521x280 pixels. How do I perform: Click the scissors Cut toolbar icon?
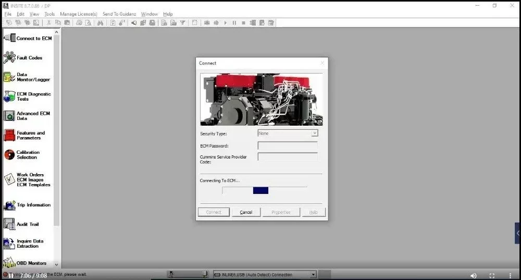[49, 23]
